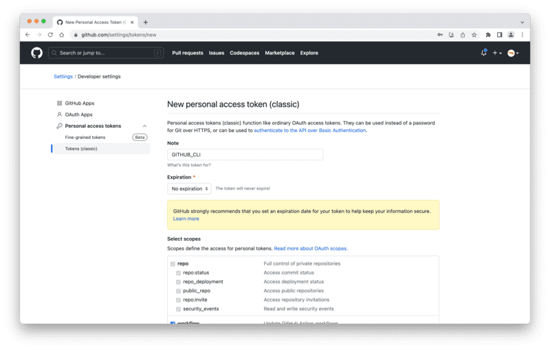Reload the page using the refresh icon
Screen dimensions: 550x350
[50, 34]
